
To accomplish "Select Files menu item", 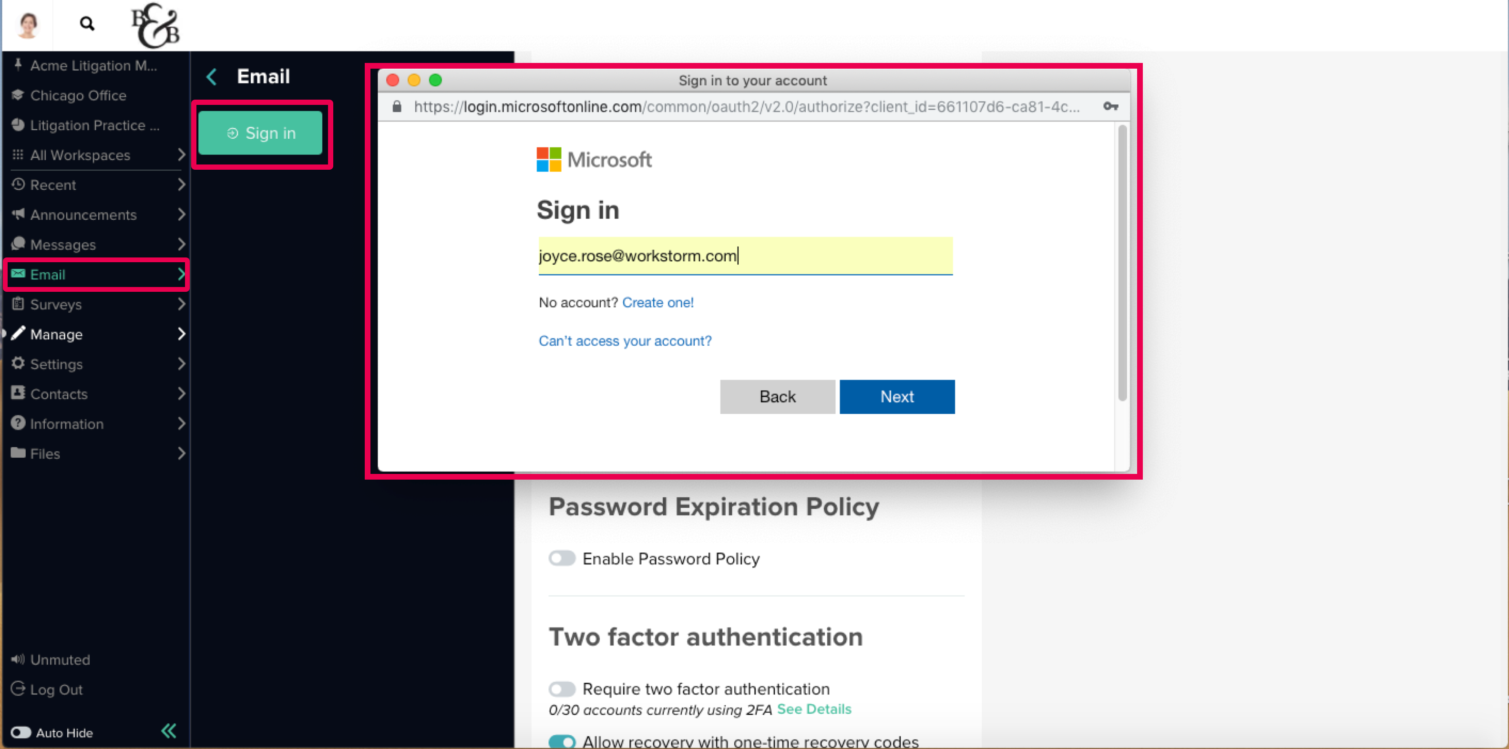I will click(44, 454).
